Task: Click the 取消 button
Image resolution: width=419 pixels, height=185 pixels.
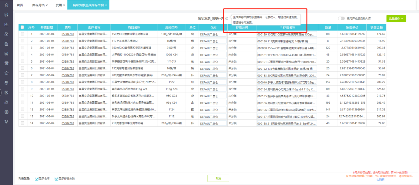Action: coord(218,178)
